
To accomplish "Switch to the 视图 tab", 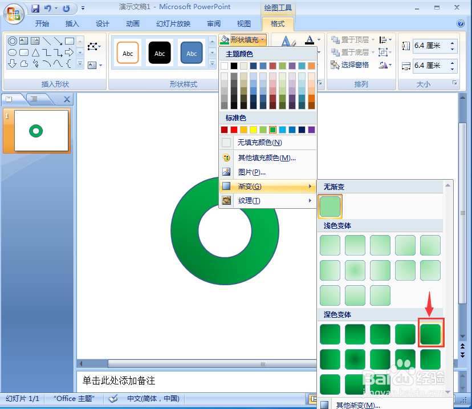I will click(244, 24).
